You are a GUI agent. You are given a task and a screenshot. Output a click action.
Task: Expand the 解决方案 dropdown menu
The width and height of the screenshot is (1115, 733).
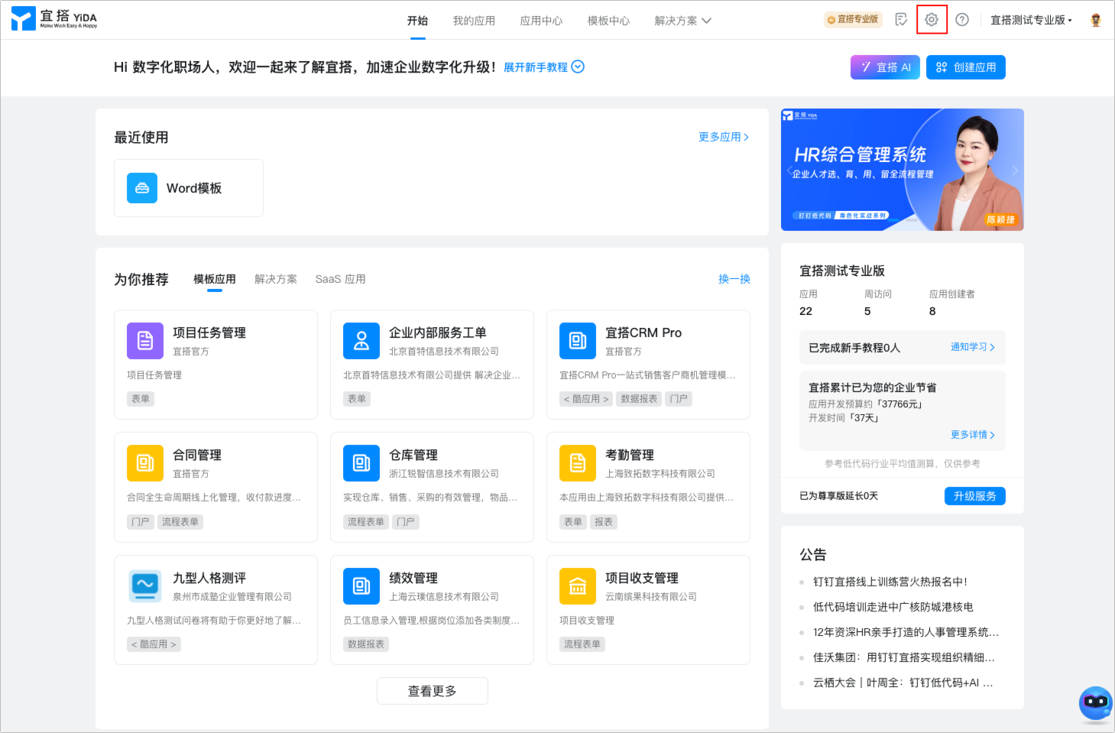click(682, 21)
